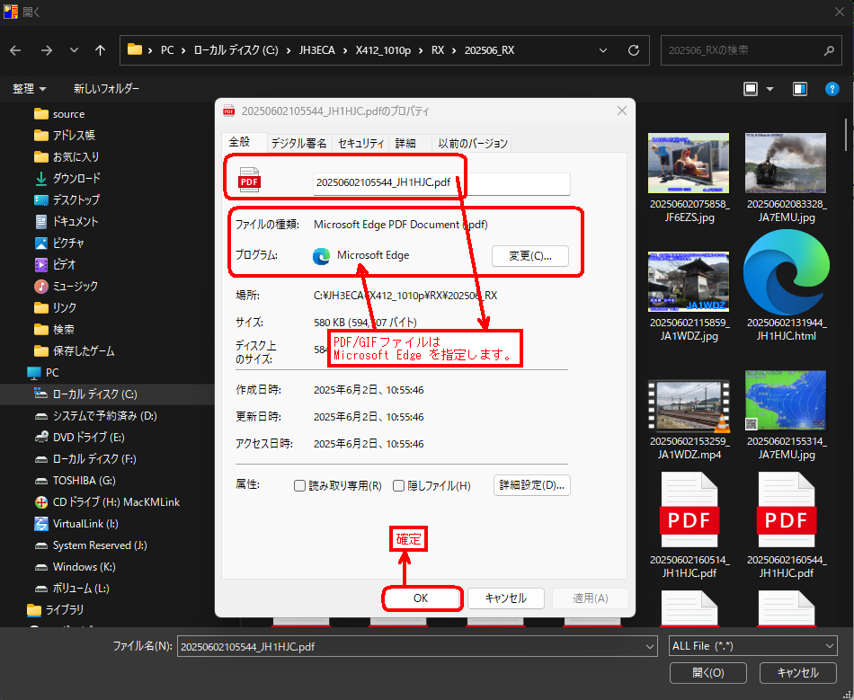Select ピクチャ in navigation pane
Image resolution: width=854 pixels, height=700 pixels.
59,244
